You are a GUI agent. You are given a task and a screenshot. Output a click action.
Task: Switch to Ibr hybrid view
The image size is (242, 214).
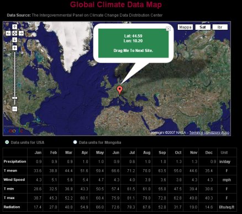[x=220, y=27]
